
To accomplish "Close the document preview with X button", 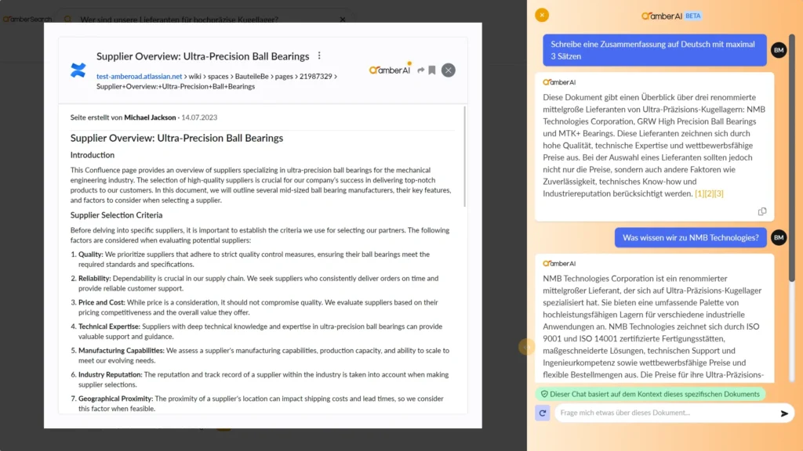I will click(449, 70).
